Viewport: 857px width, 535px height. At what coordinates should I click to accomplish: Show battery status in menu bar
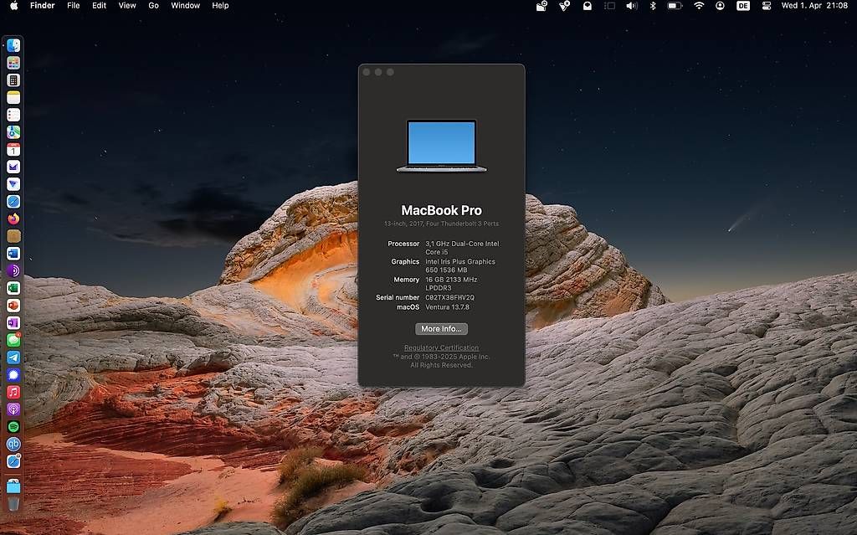coord(675,6)
